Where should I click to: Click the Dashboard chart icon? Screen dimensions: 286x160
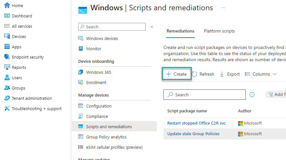[7, 15]
